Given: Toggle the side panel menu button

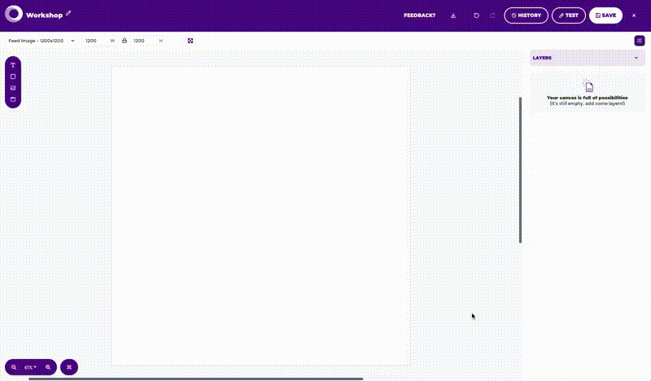Looking at the screenshot, I should [640, 41].
